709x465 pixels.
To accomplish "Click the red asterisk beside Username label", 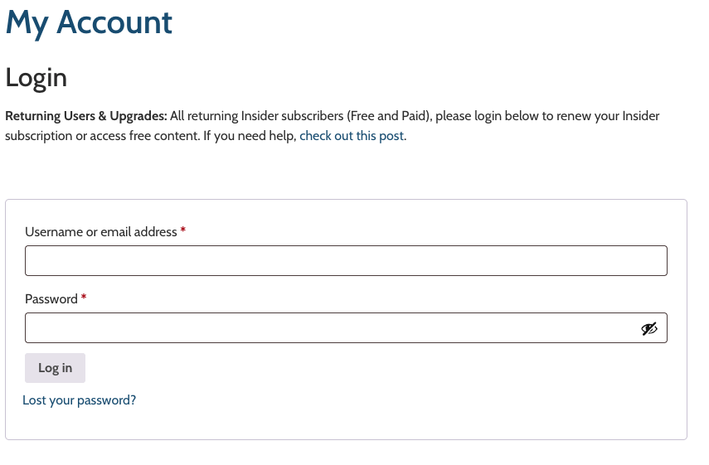I will pos(182,232).
